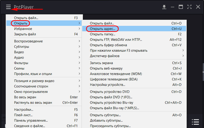Expand the Скины submenu

(x=44, y=68)
